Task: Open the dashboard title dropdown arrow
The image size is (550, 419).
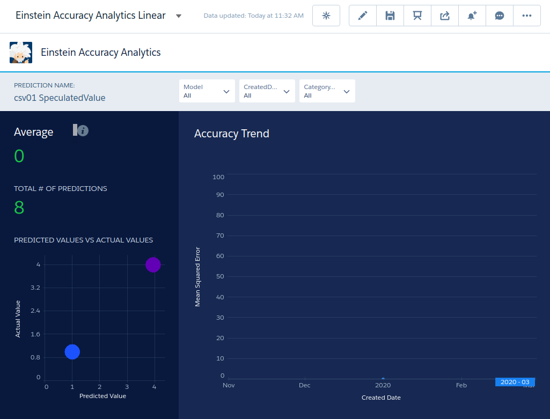Action: click(179, 16)
